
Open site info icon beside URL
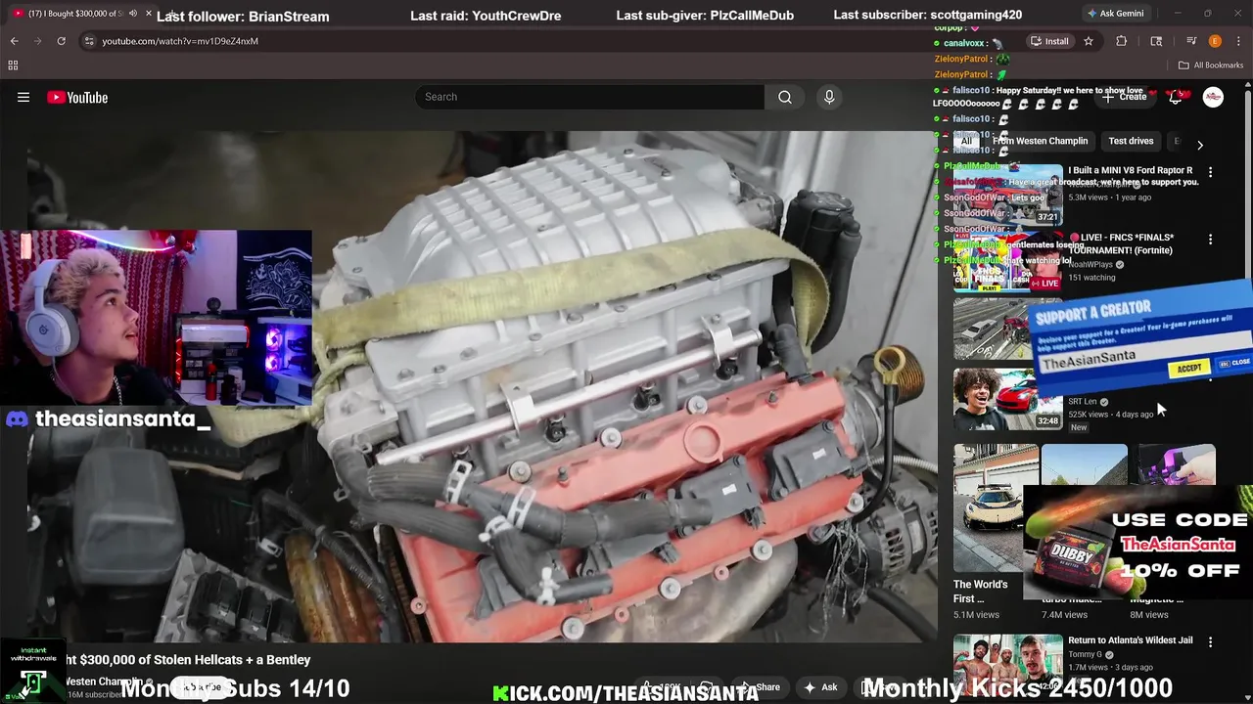coord(89,41)
